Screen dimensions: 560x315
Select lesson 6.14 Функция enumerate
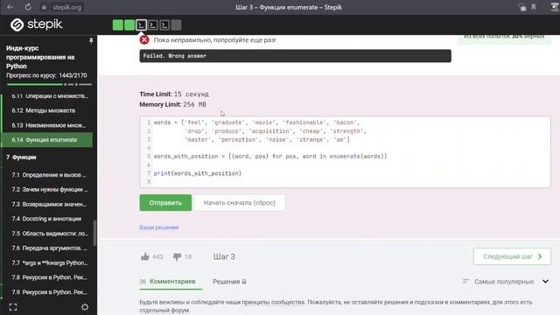[47, 140]
